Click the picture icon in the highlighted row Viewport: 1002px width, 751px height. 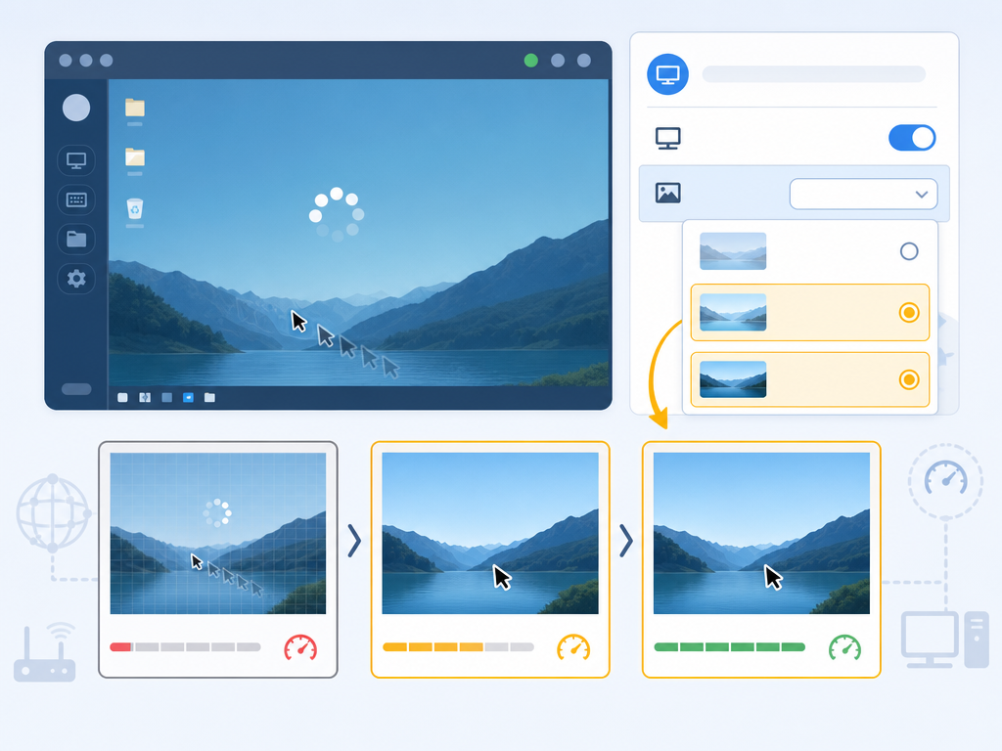(x=667, y=193)
